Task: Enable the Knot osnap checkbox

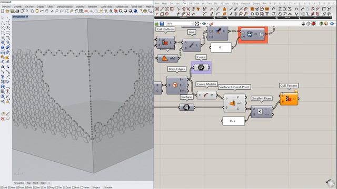Action: pos(73,187)
